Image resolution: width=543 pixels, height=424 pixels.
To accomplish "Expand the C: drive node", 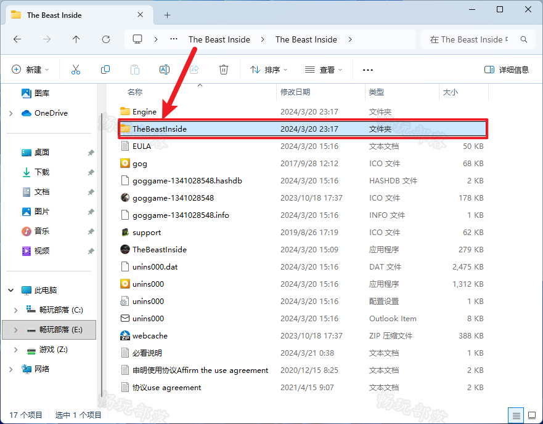I will coord(15,310).
